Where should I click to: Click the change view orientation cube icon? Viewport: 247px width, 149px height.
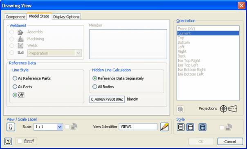(x=180, y=109)
